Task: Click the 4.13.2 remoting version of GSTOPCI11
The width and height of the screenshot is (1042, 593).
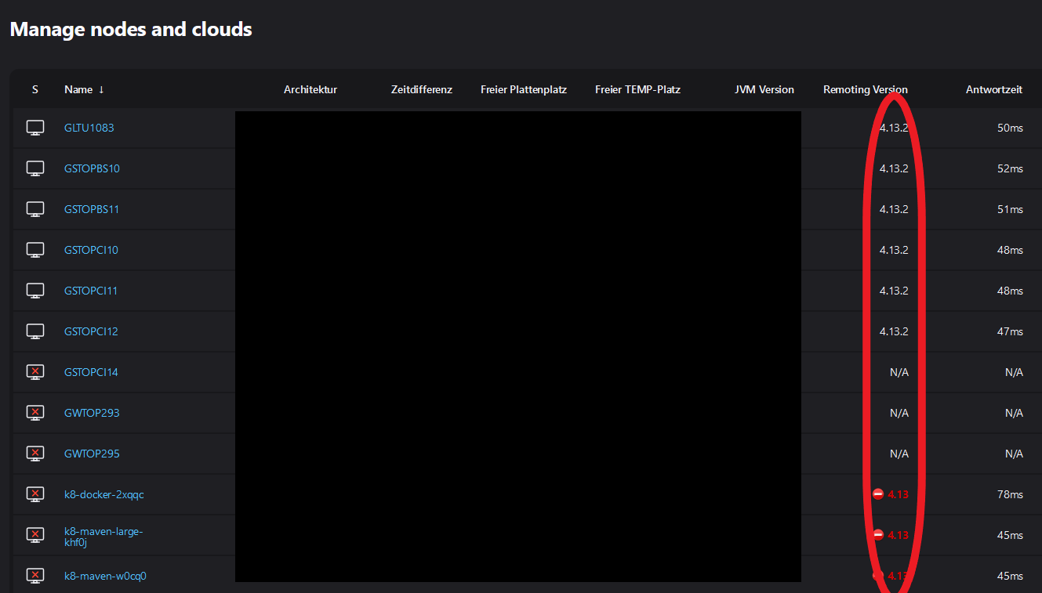Action: click(894, 291)
